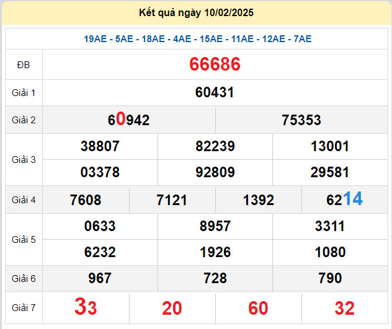Viewport: 392px width, 329px height.
Task: Click the Giải 3 number 13001
Action: 330,146
